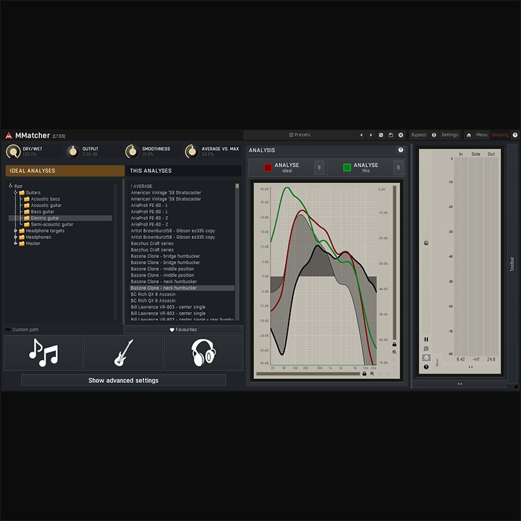Viewport: 521px width, 521px height.
Task: Click the heart Favourites button
Action: tap(184, 330)
